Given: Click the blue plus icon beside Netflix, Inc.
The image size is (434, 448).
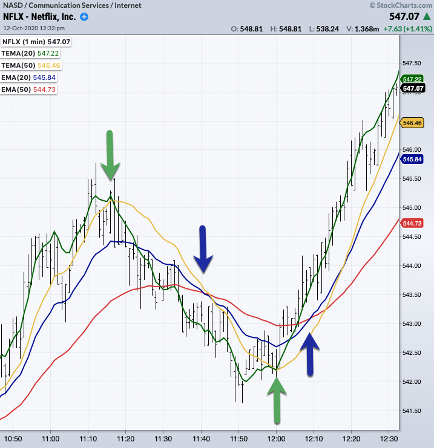Looking at the screenshot, I should pyautogui.click(x=84, y=17).
